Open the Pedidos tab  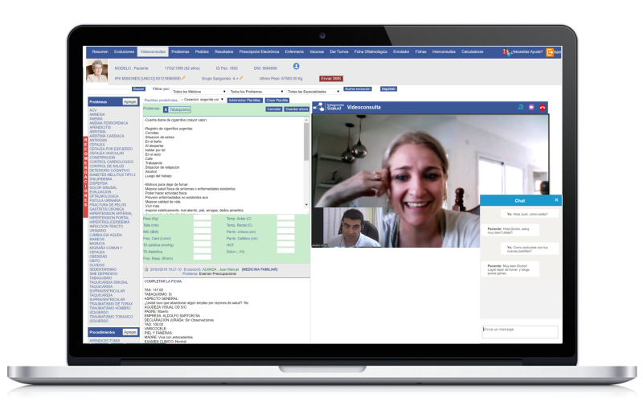click(x=202, y=51)
